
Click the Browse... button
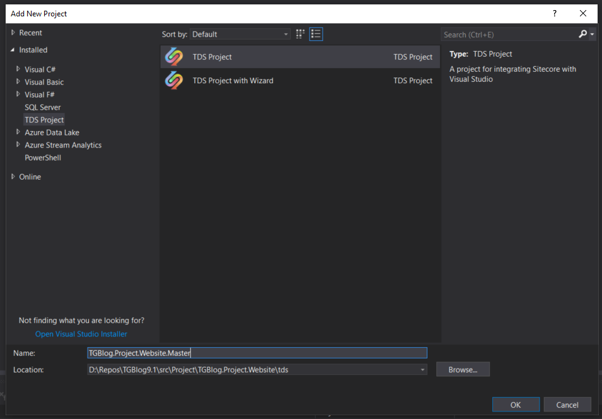coord(463,369)
